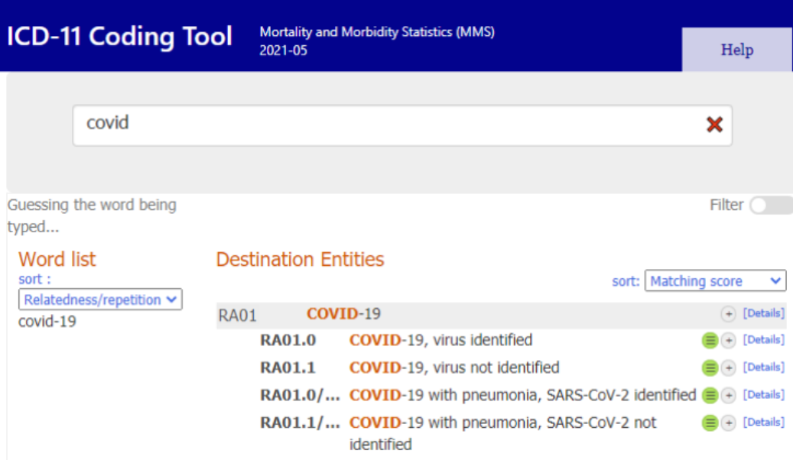Screen dimensions: 793x460
Task: Select RA01.0 COVID-19, virus identified entity
Action: [x=440, y=340]
